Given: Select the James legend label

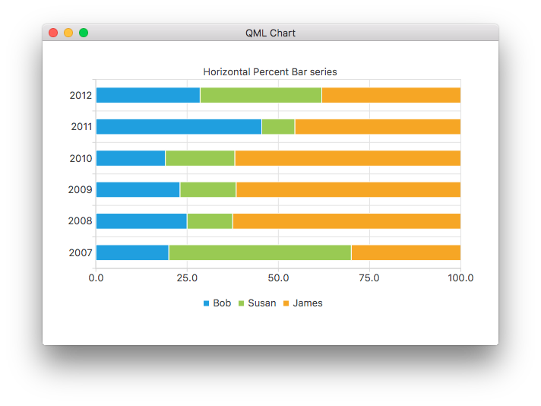Looking at the screenshot, I should pos(308,303).
